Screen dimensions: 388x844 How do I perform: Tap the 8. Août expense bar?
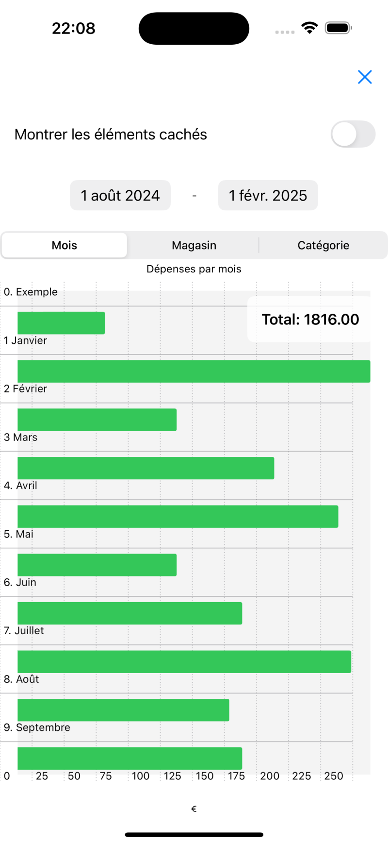tap(123, 710)
